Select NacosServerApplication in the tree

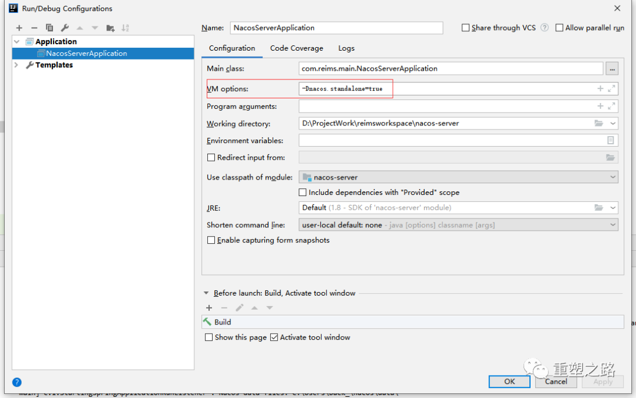point(103,54)
